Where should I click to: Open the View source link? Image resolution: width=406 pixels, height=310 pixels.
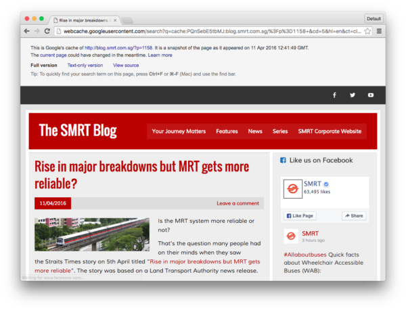click(x=126, y=66)
